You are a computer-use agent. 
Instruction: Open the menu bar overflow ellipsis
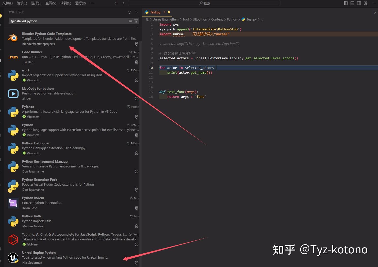92,3
